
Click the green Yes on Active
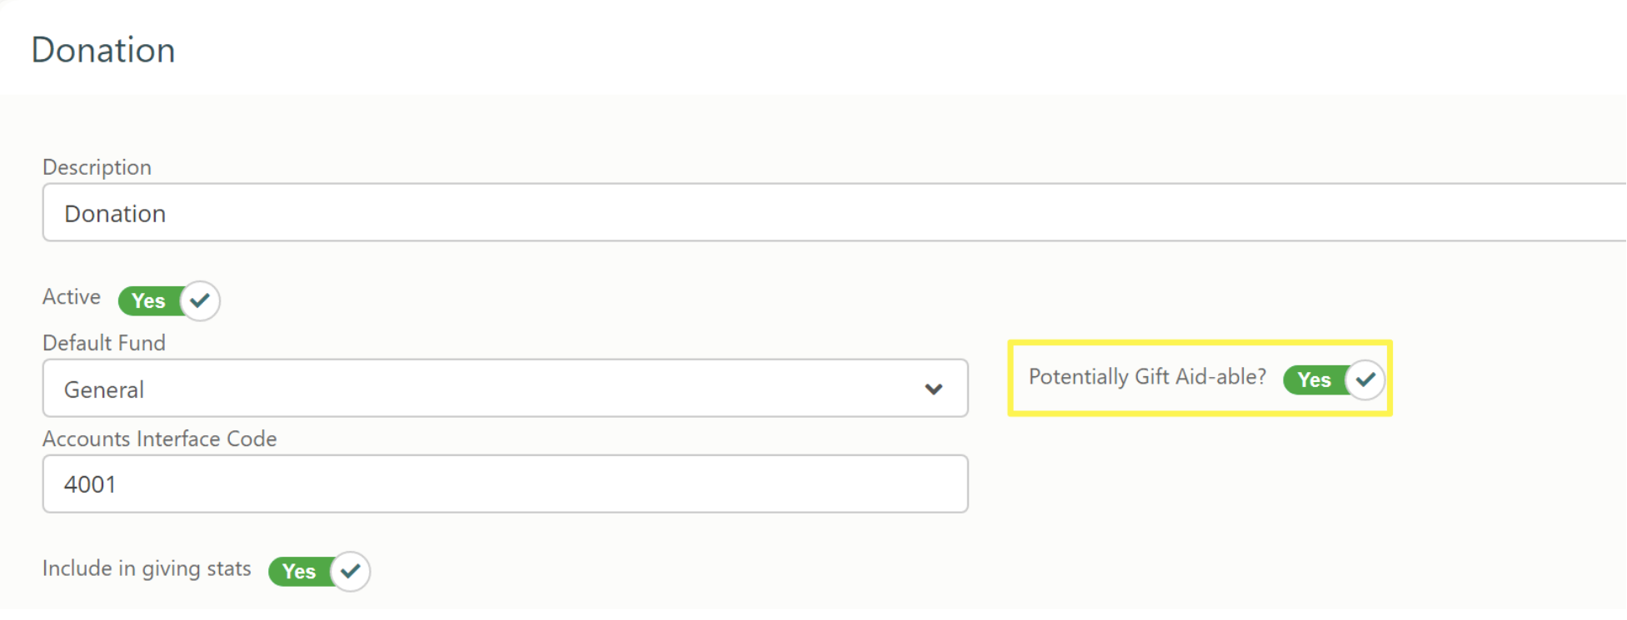pos(148,301)
